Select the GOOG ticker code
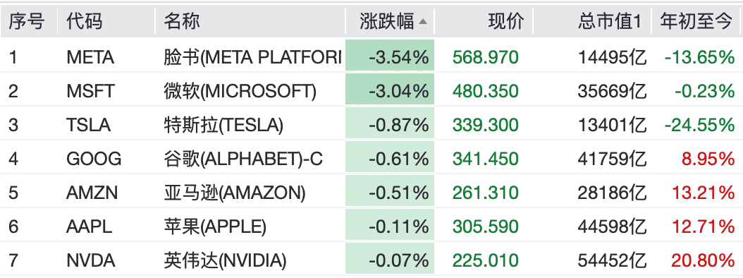 pos(94,159)
